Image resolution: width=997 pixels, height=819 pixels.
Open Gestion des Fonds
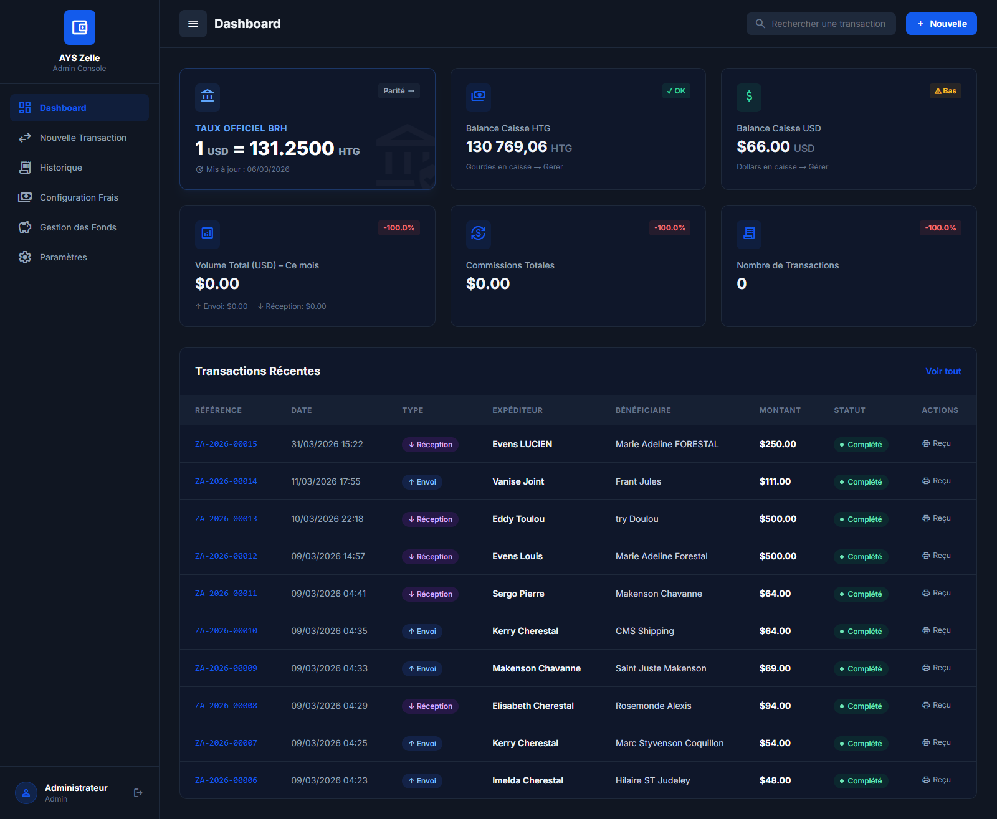click(77, 227)
